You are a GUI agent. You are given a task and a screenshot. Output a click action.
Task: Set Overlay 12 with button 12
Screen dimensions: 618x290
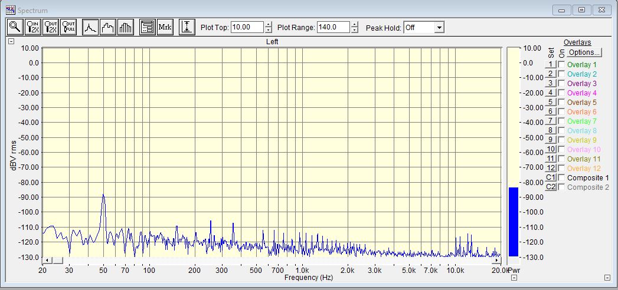tap(551, 169)
